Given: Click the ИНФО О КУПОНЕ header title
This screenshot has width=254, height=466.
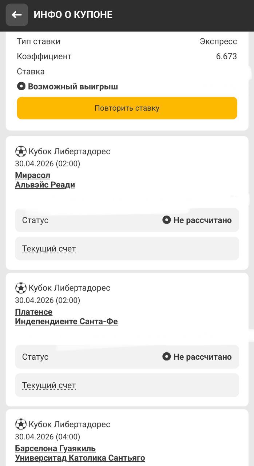Looking at the screenshot, I should [x=73, y=15].
